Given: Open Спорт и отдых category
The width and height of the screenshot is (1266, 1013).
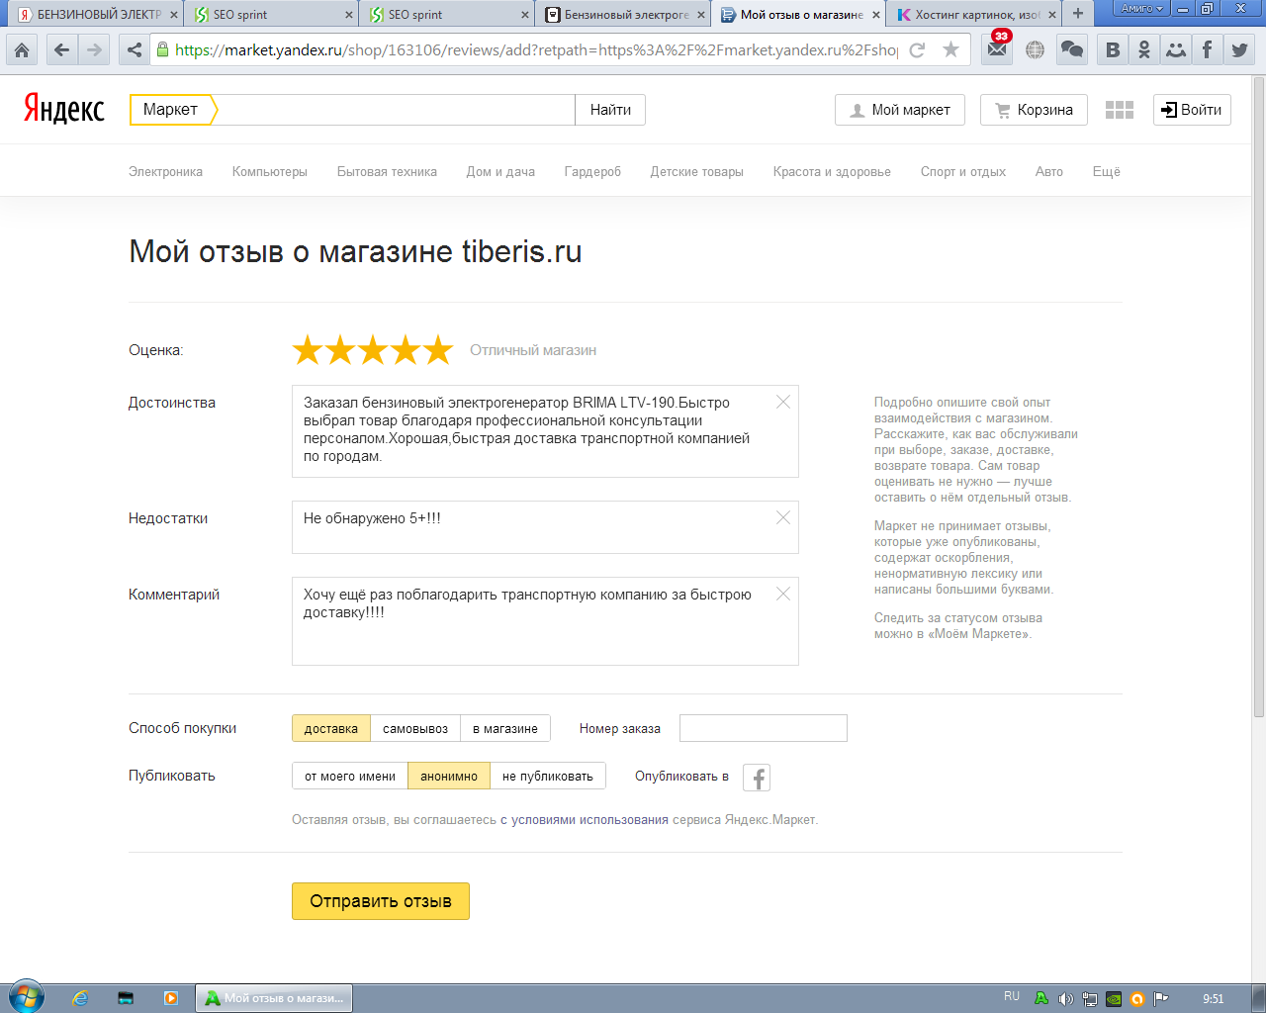Looking at the screenshot, I should (x=963, y=171).
